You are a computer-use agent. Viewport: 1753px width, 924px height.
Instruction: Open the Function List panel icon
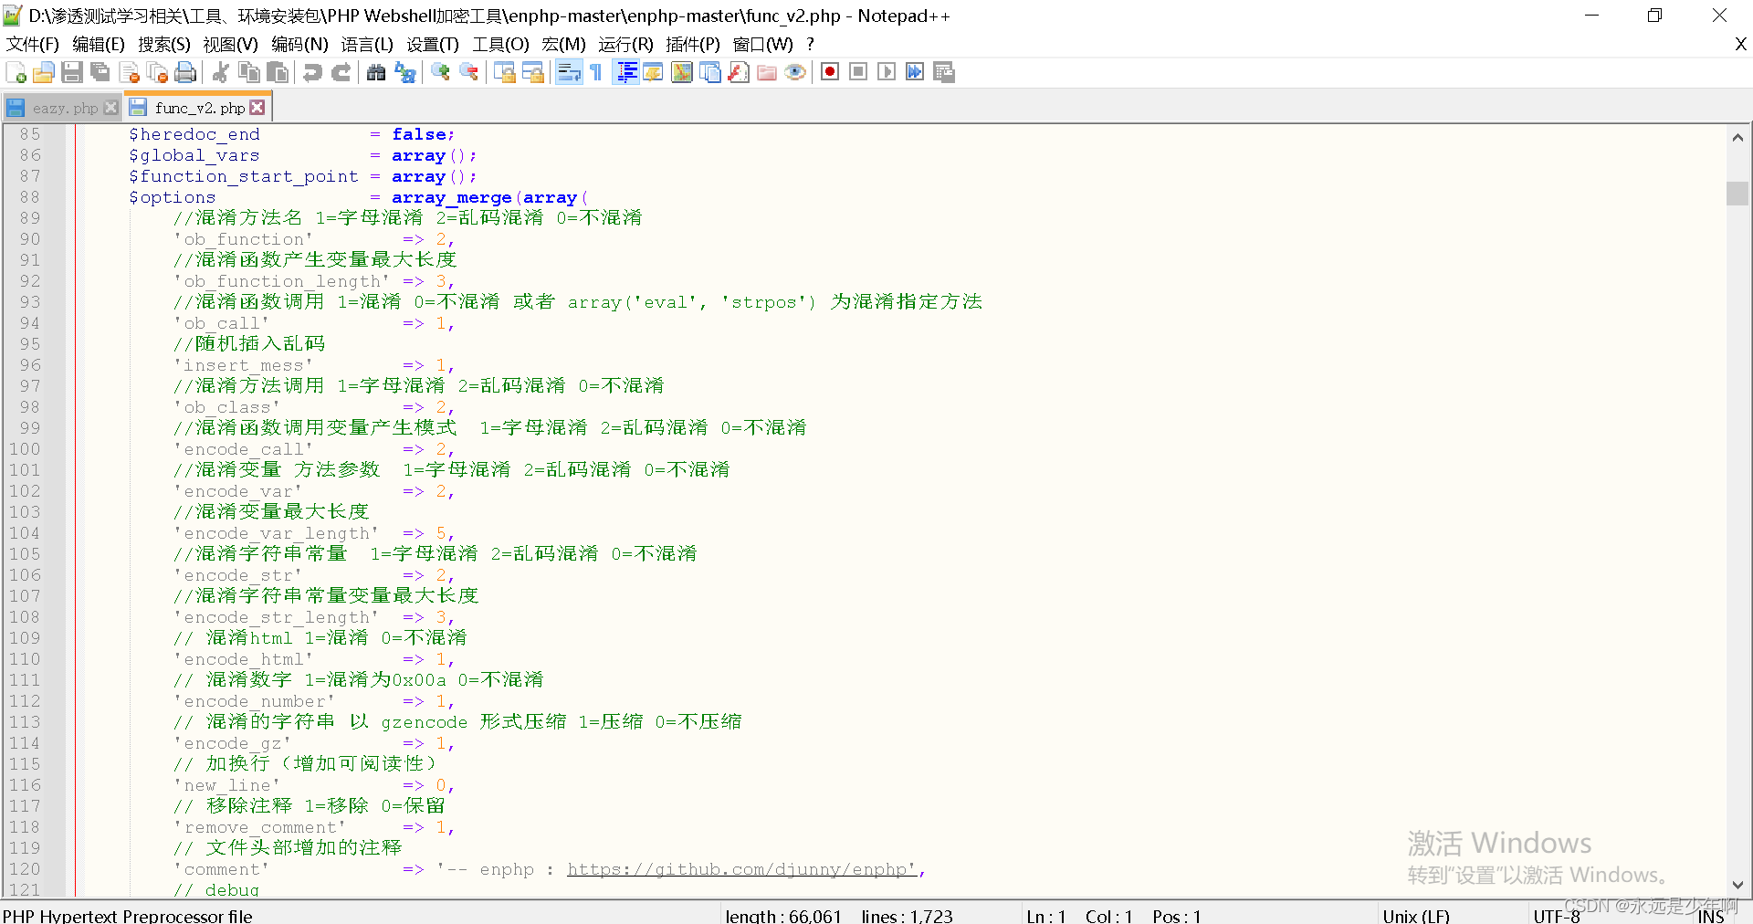(739, 72)
